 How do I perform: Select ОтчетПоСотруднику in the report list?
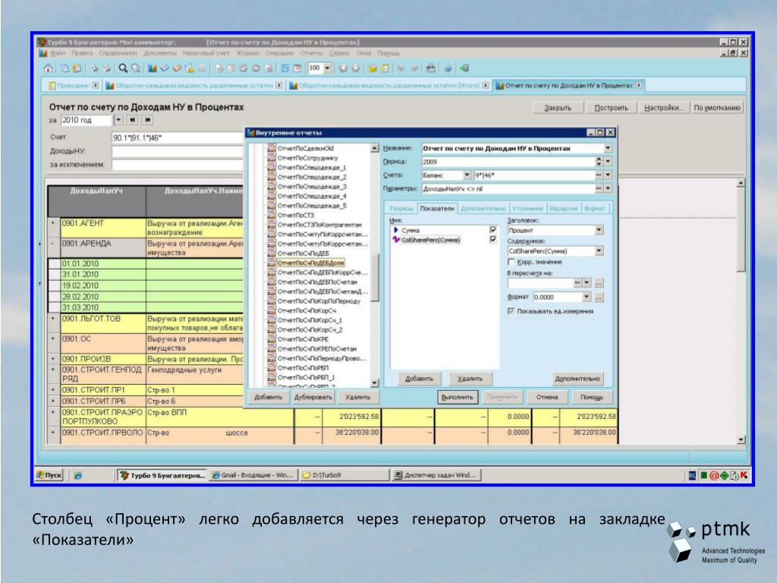click(307, 158)
